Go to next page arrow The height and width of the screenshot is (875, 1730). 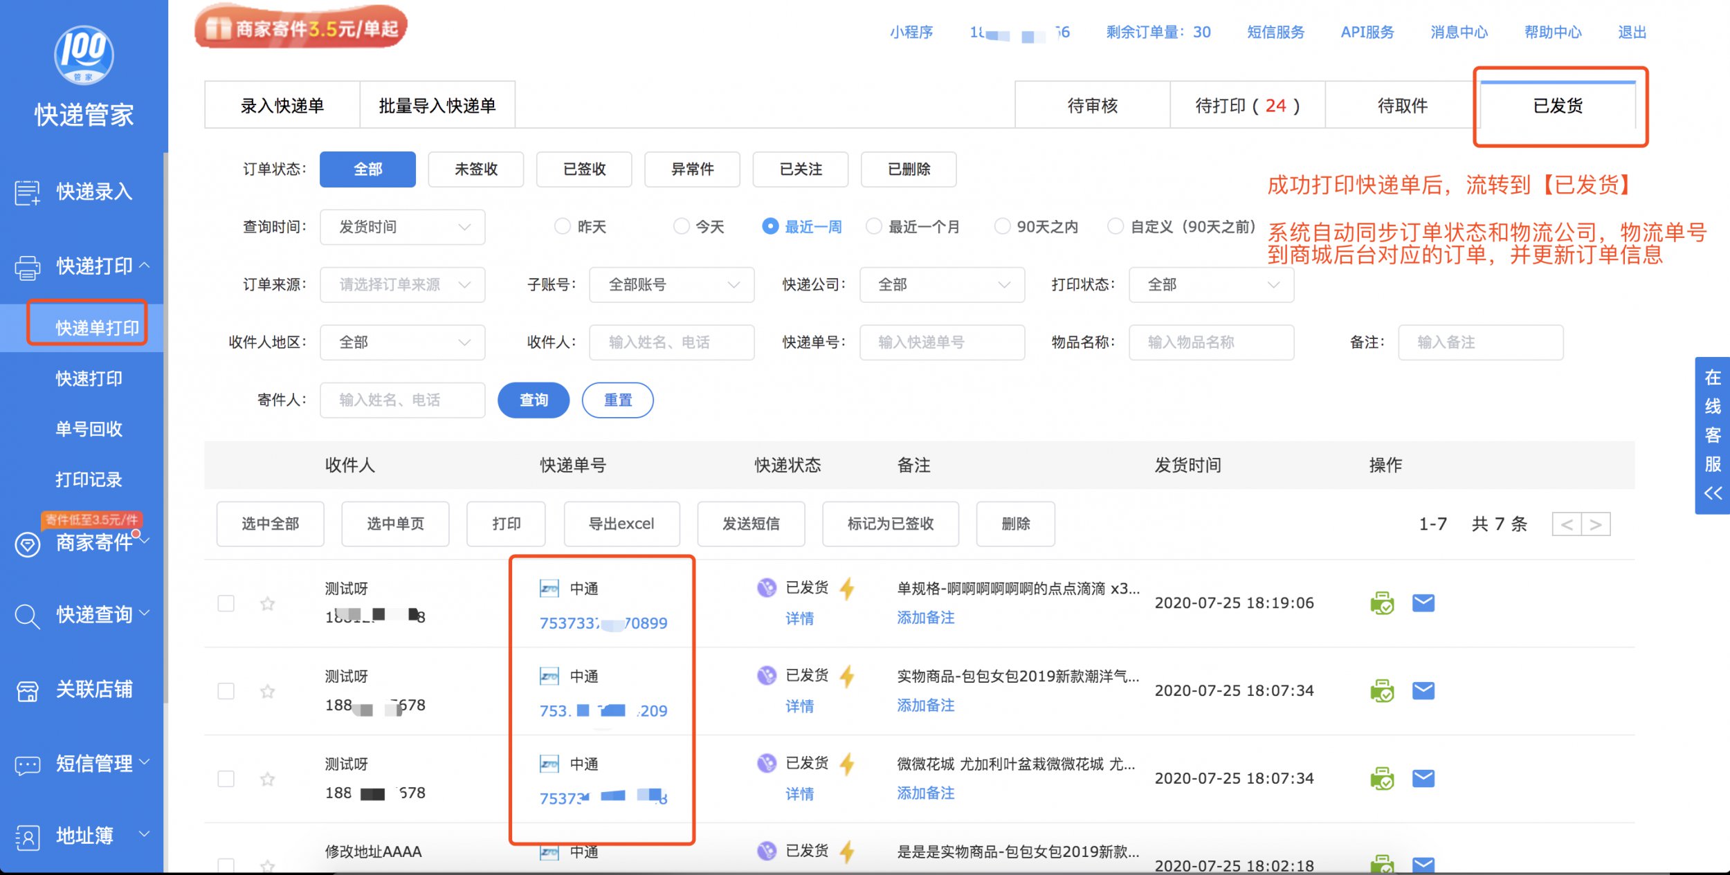tap(1596, 524)
